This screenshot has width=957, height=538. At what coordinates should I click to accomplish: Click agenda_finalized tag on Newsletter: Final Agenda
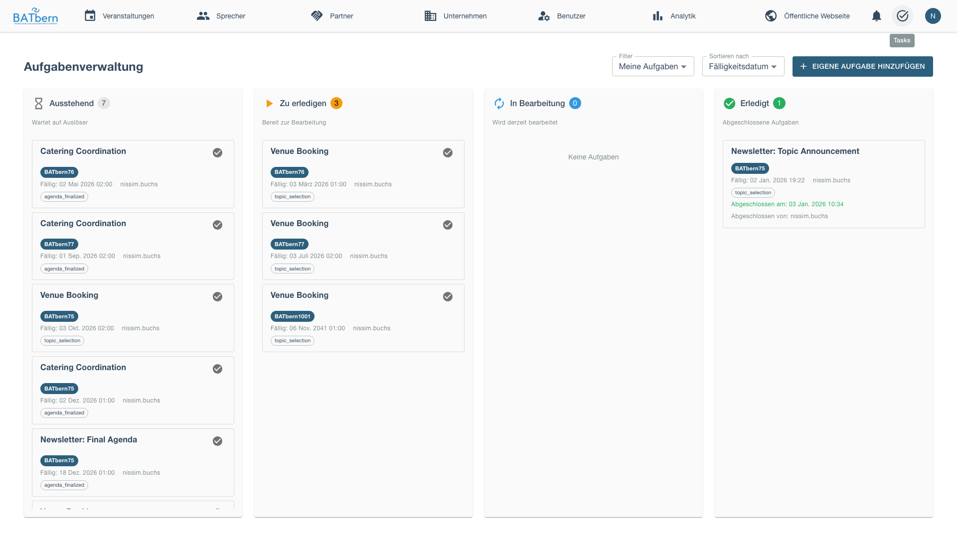click(x=64, y=485)
